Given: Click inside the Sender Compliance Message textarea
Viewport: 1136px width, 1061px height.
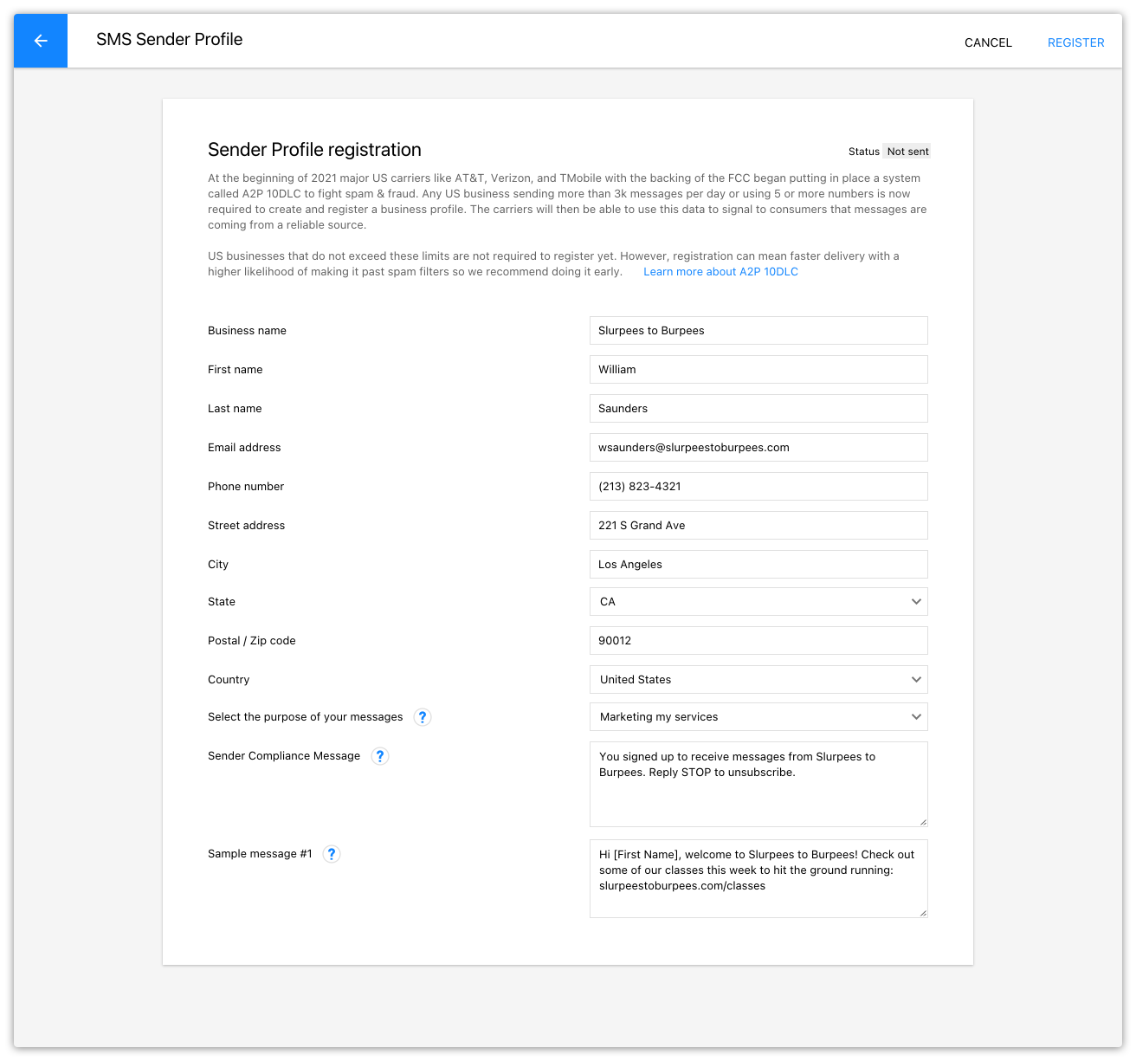Looking at the screenshot, I should tap(758, 785).
